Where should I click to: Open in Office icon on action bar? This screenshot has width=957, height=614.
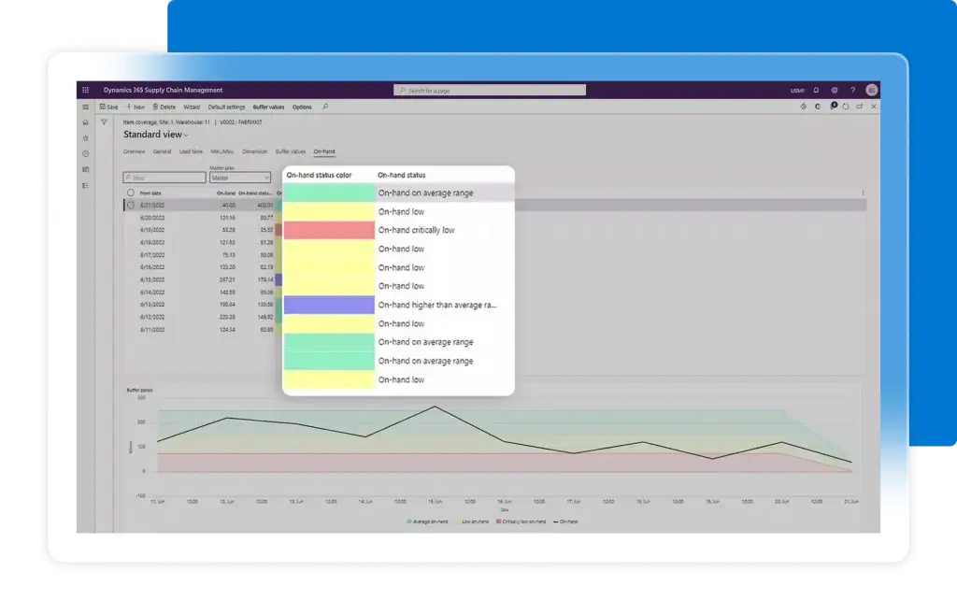click(818, 107)
